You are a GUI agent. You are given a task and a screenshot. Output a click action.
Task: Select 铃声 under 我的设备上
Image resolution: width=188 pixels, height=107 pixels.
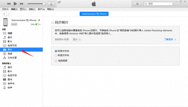21,88
